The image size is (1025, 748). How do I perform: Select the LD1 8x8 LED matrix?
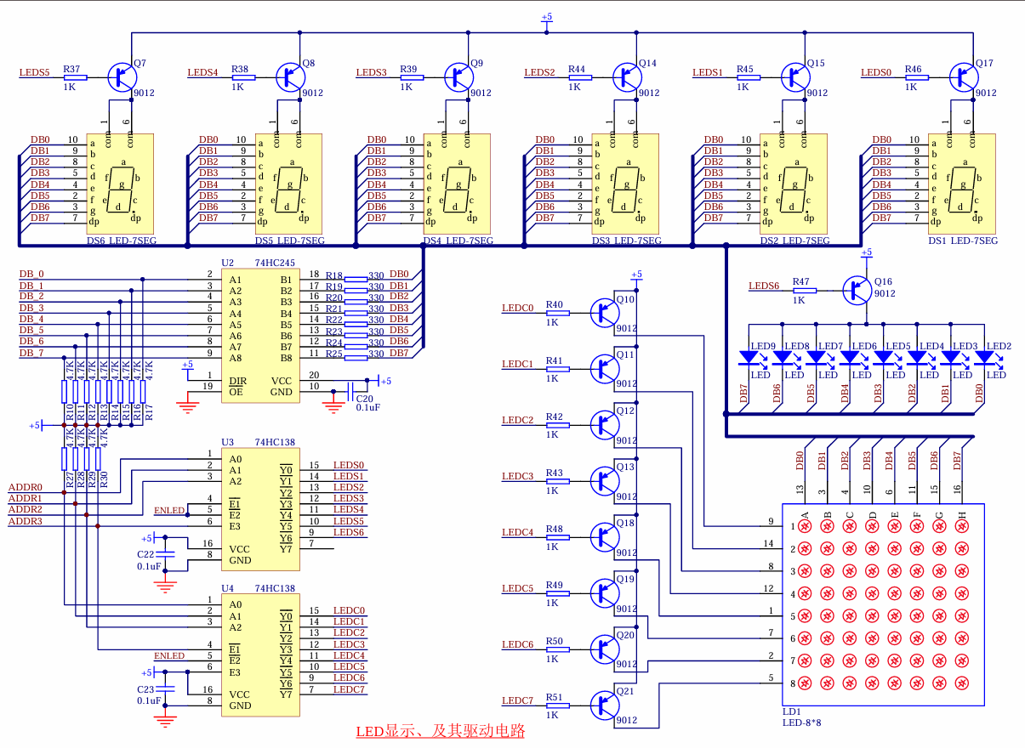tap(883, 604)
